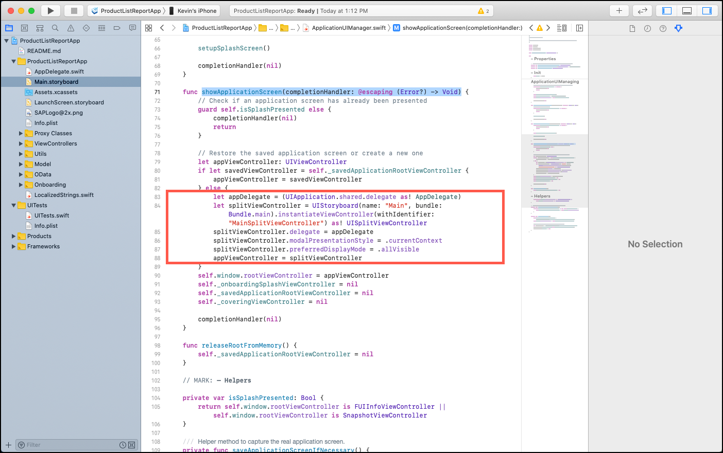Open the test navigator
The height and width of the screenshot is (453, 723).
pos(86,28)
